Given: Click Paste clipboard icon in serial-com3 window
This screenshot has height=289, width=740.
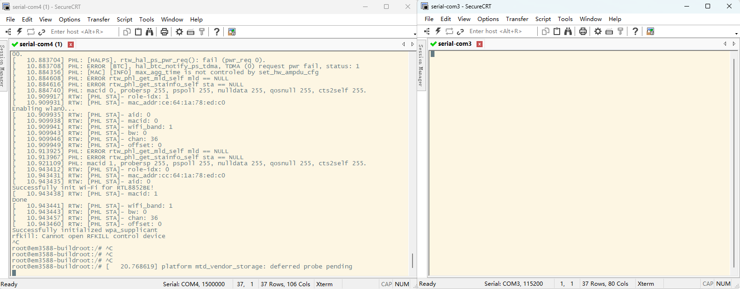Looking at the screenshot, I should point(557,31).
